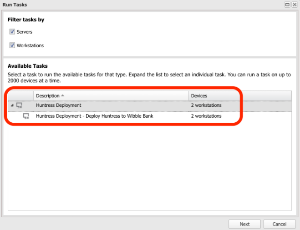Click the Deploy Huntress to Wibble Bank task icon
The width and height of the screenshot is (300, 230).
pos(26,116)
